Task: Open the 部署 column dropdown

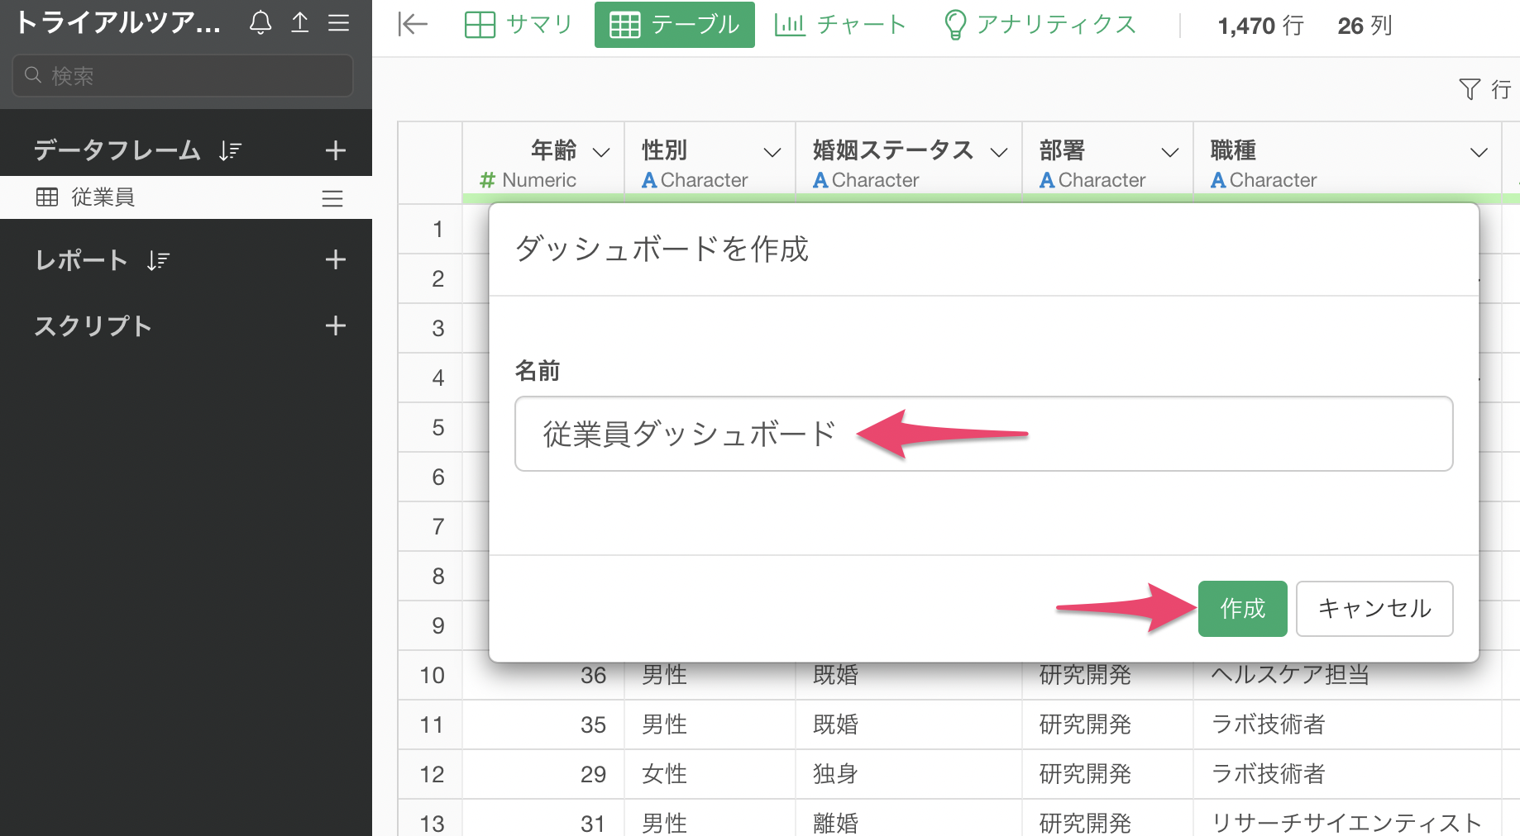Action: point(1169,152)
